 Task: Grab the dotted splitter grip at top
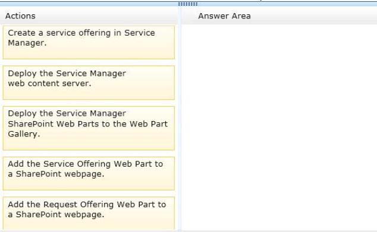click(x=188, y=4)
